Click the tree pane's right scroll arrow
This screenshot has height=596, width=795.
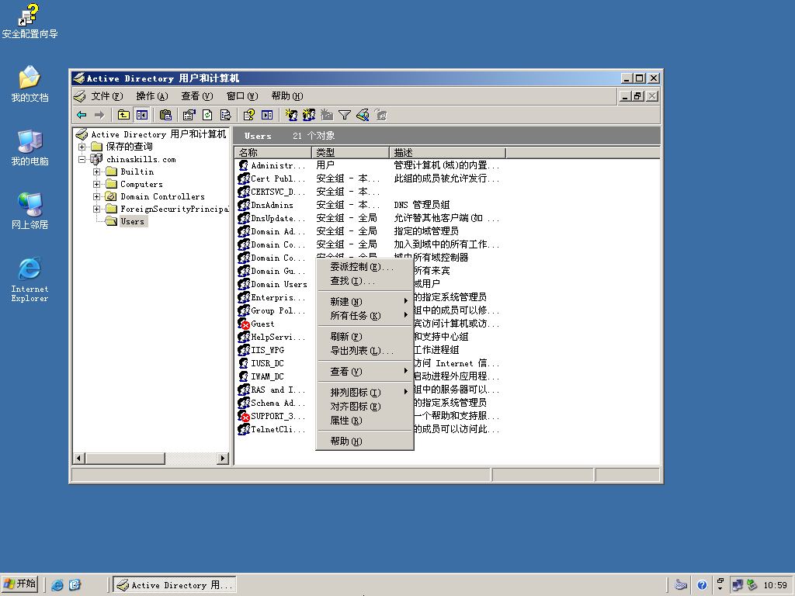(x=223, y=459)
